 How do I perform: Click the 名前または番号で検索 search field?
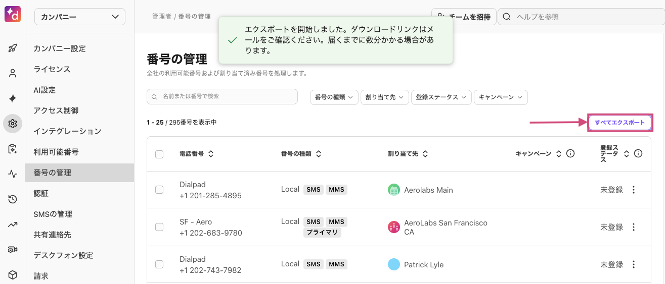(223, 96)
